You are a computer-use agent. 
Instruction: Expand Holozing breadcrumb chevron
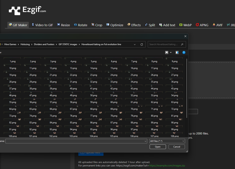click(x=32, y=44)
